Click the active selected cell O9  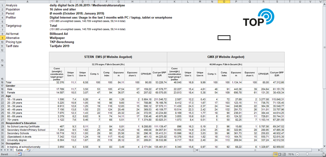224,38
